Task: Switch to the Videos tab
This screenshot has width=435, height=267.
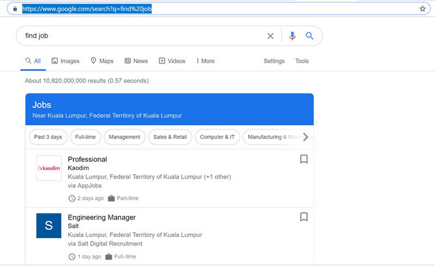Action: (172, 61)
